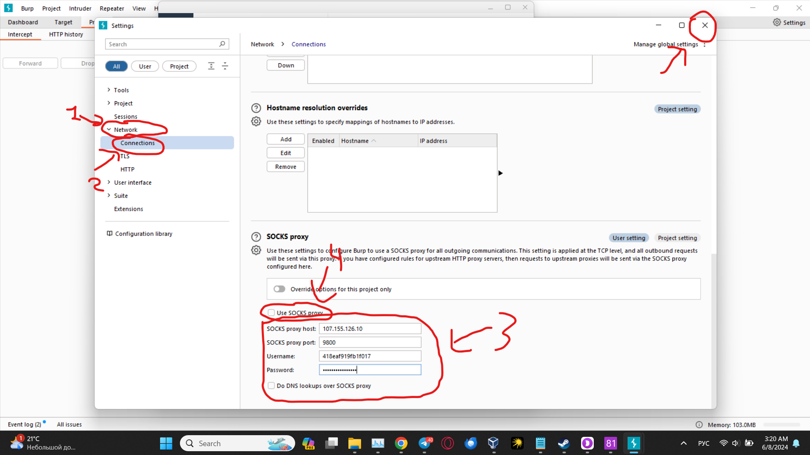Expand the Suite tree node
Viewport: 810px width, 455px height.
pos(109,195)
